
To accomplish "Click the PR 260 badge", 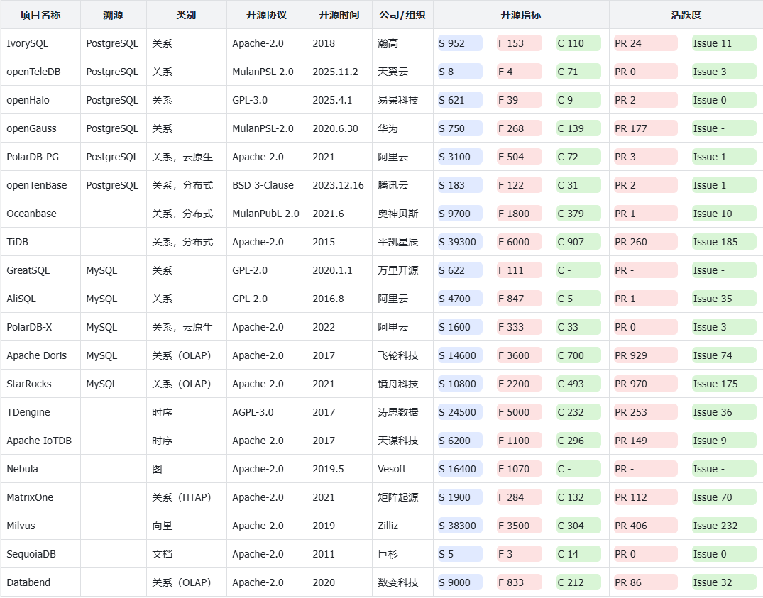I will (x=645, y=242).
